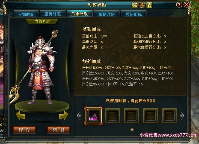Screen dimensions: 199x144
Task: Close the 时装衣柜 window
Action: pyautogui.click(x=186, y=5)
